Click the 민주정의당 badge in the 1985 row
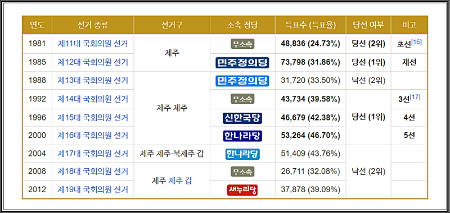The image size is (450, 213). point(242,62)
